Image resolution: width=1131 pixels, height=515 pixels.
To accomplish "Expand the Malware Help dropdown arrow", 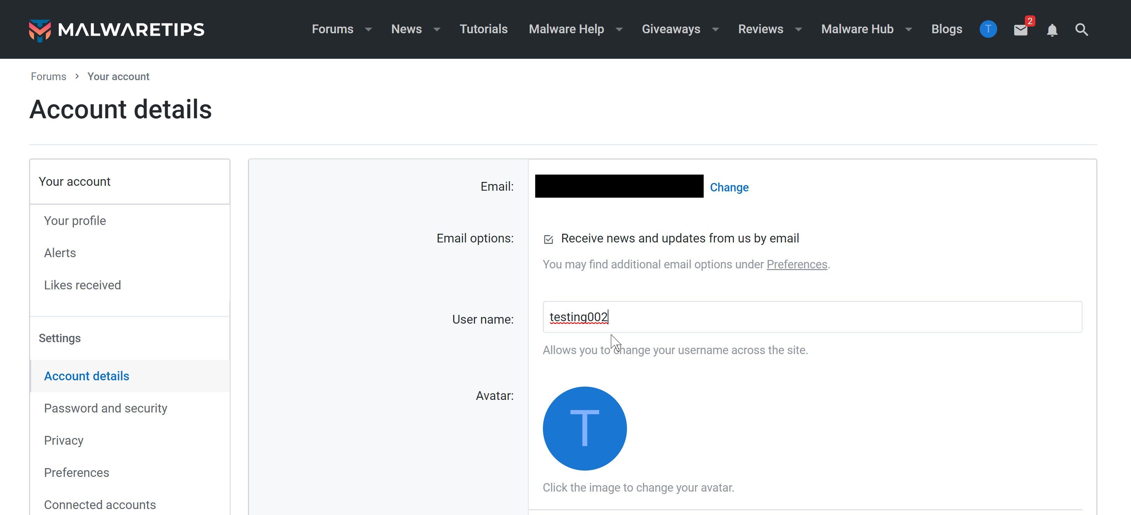I will (x=620, y=29).
